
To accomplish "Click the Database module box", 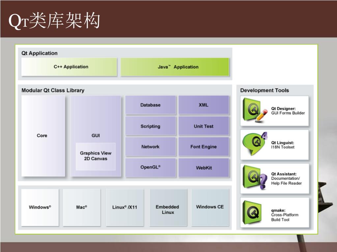I will click(x=151, y=105).
